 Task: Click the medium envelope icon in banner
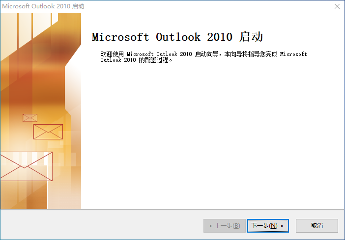[48, 132]
